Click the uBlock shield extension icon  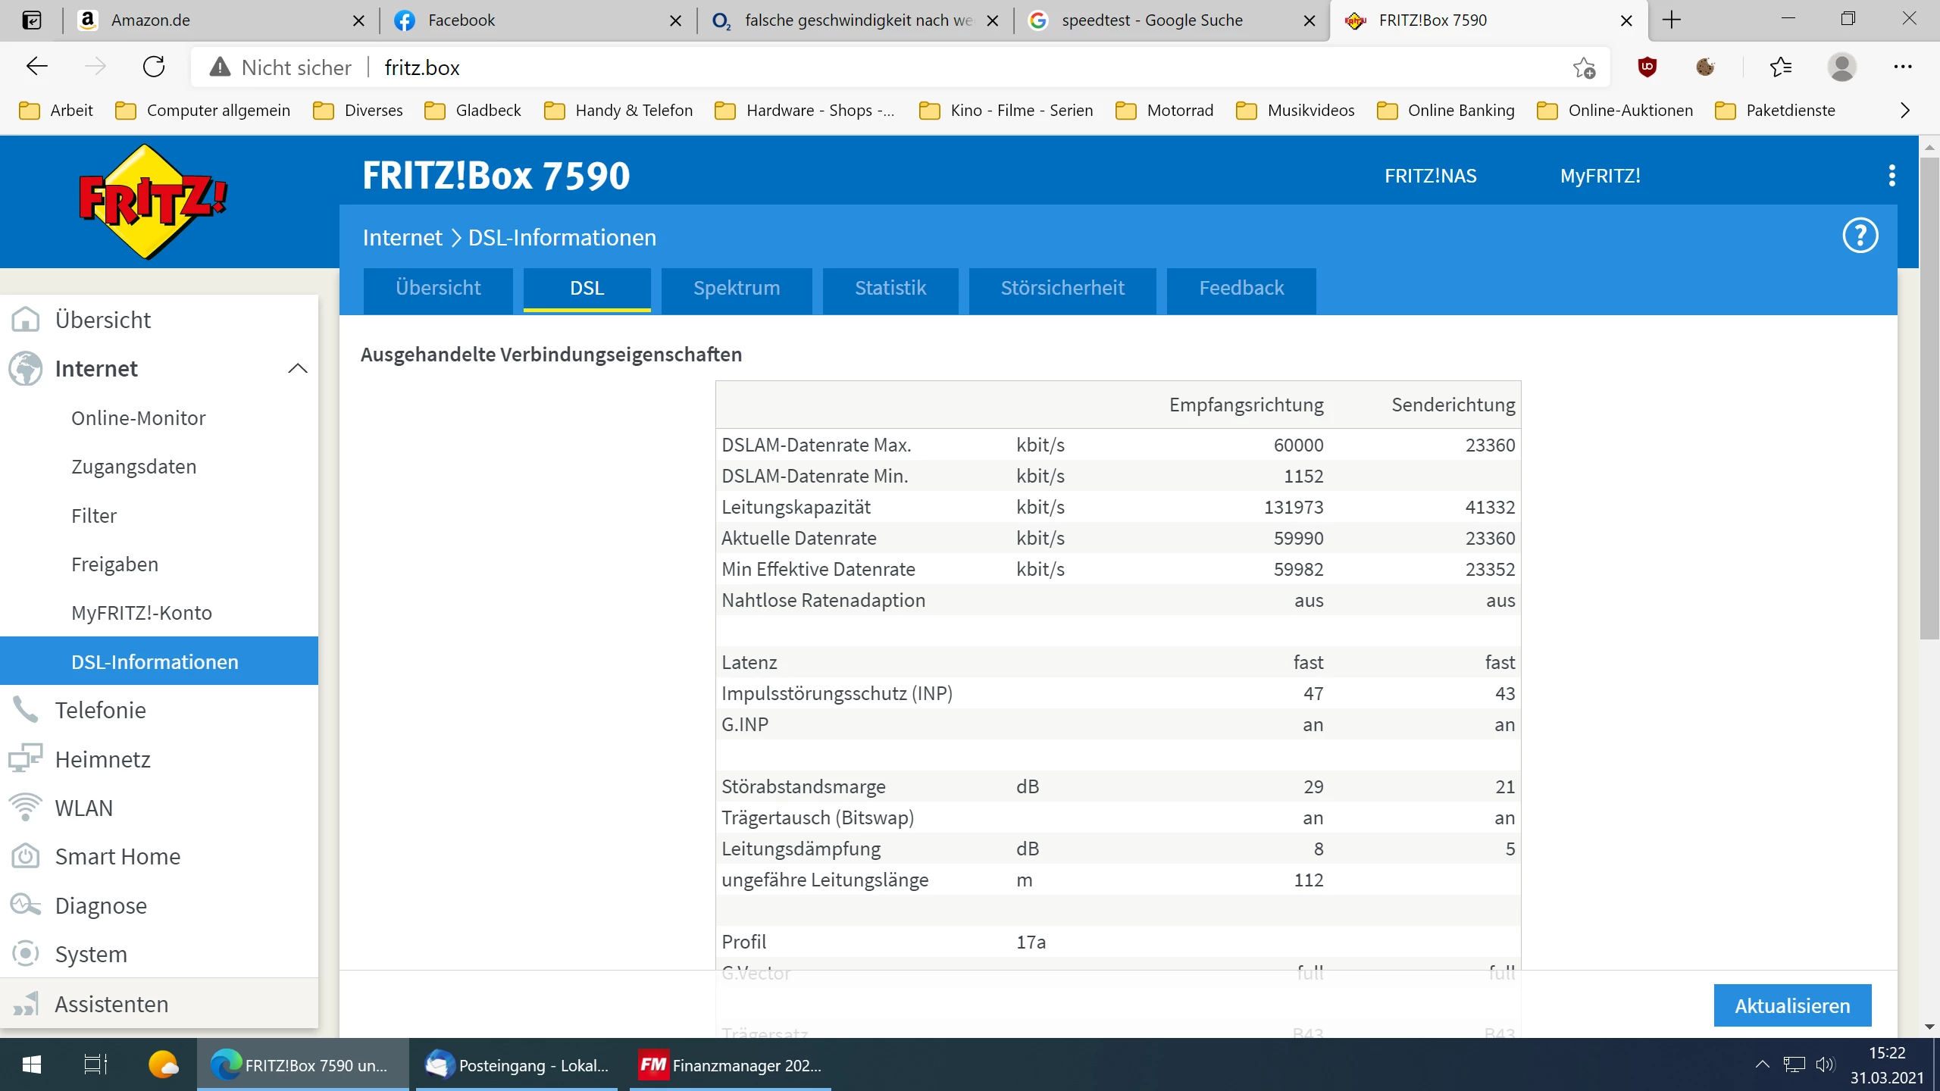[1647, 67]
